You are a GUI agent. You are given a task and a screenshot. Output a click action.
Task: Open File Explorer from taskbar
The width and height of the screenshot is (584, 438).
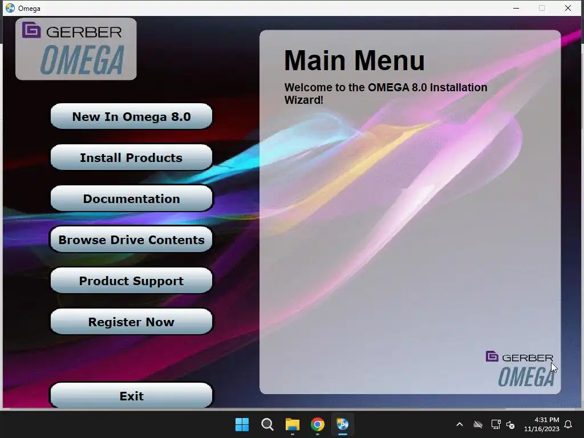293,424
